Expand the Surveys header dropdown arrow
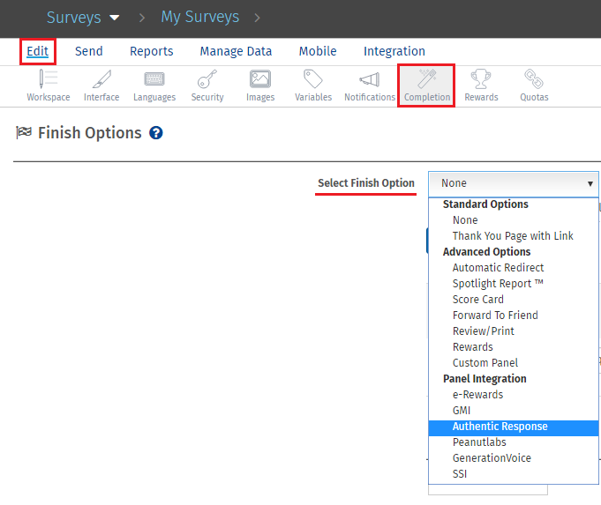601x505 pixels. pyautogui.click(x=115, y=18)
